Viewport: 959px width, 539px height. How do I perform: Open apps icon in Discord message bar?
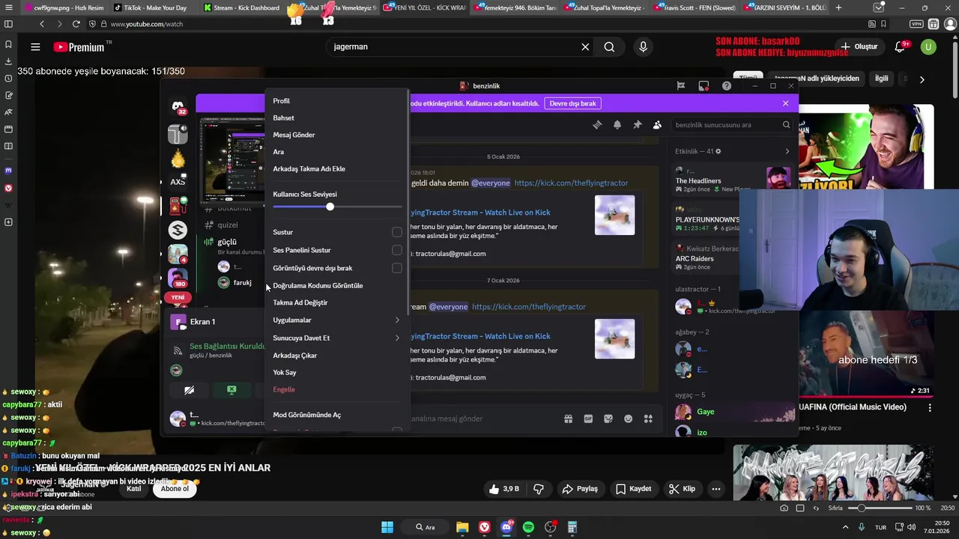point(648,418)
